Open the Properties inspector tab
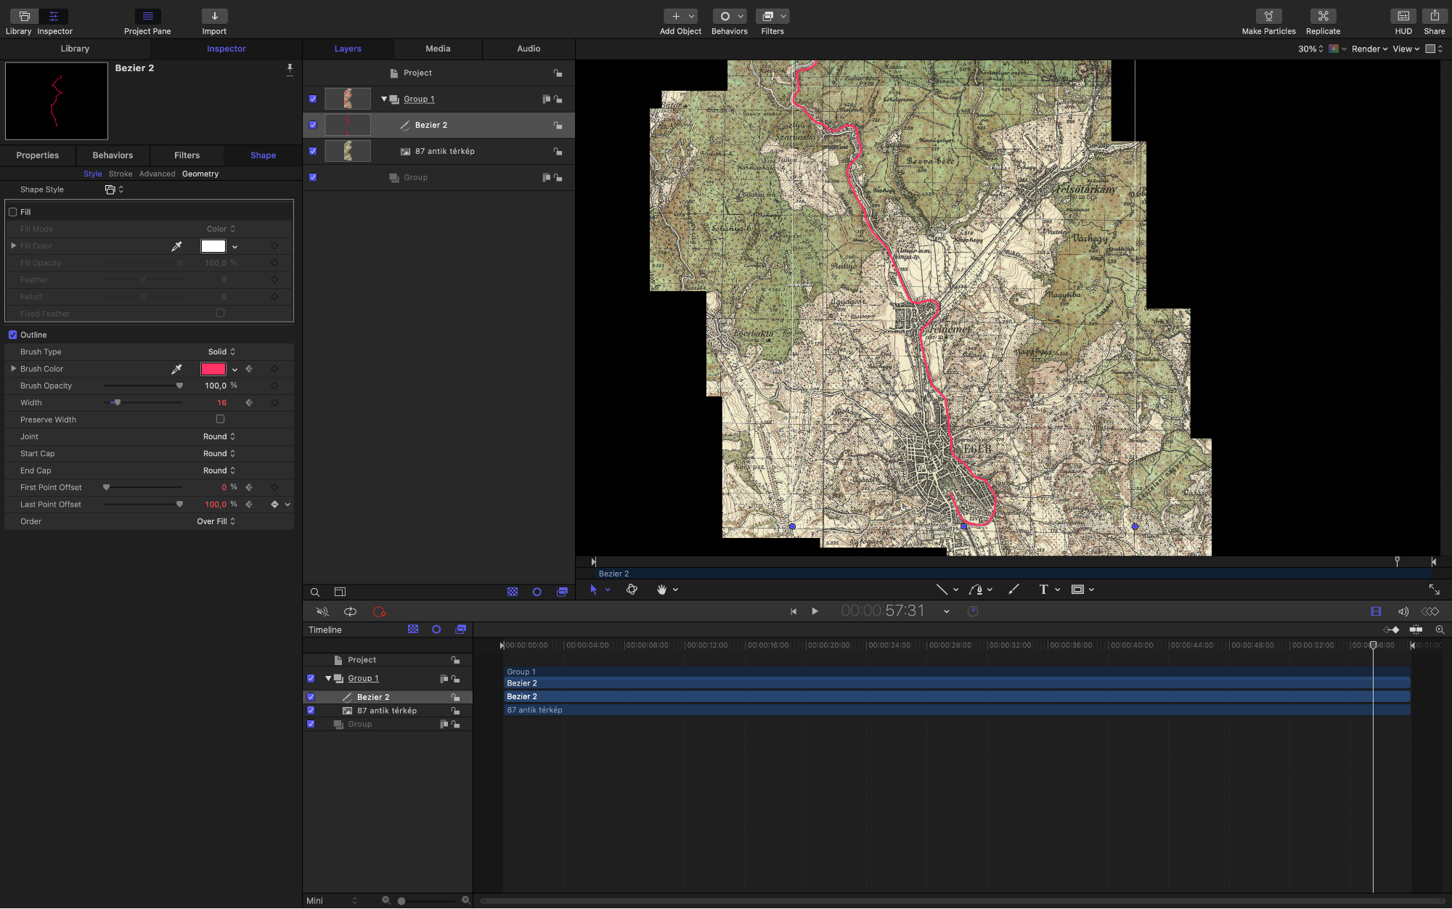The width and height of the screenshot is (1452, 909). (x=38, y=155)
